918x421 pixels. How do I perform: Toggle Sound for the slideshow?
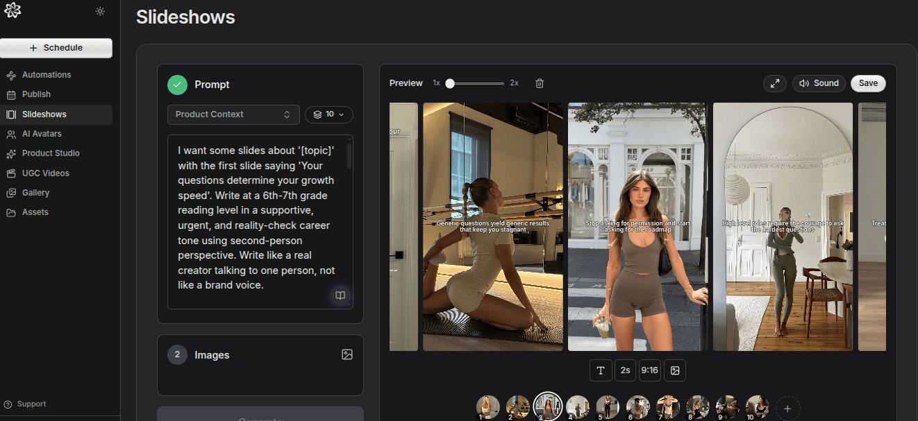(819, 83)
